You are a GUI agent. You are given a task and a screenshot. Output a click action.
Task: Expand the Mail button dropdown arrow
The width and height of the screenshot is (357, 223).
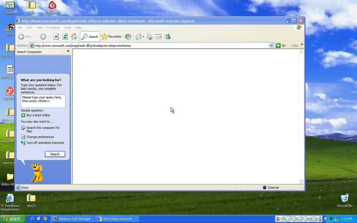143,37
